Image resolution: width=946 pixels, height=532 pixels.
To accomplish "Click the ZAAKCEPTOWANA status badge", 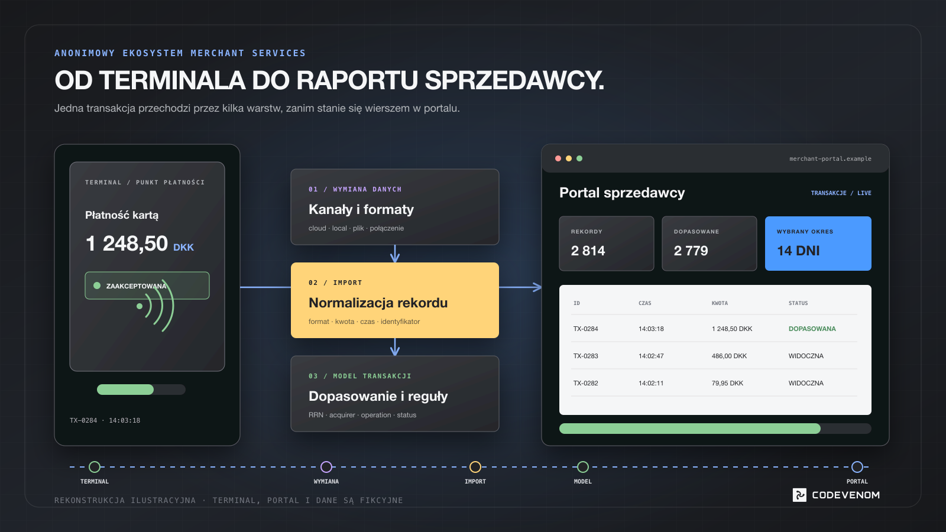I will coord(147,286).
